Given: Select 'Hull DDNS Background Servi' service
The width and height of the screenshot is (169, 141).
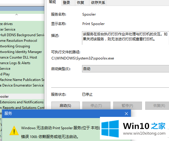Looking at the screenshot, I should point(22,35).
